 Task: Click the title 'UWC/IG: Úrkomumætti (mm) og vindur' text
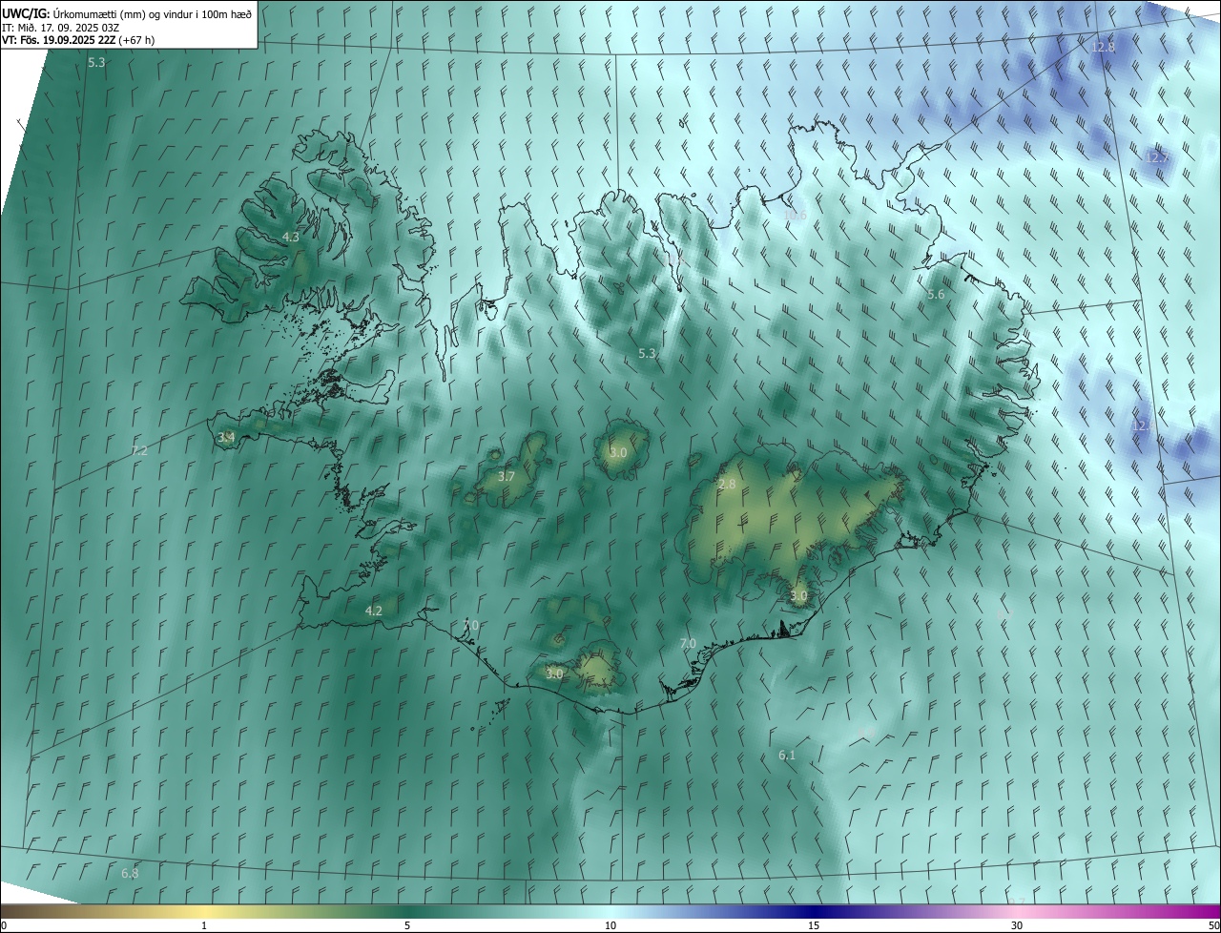tap(127, 13)
